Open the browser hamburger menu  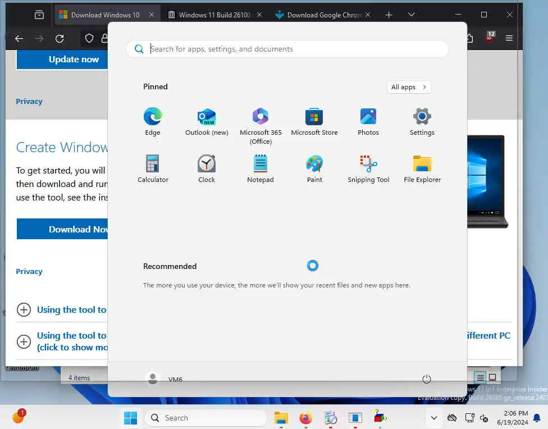point(509,38)
